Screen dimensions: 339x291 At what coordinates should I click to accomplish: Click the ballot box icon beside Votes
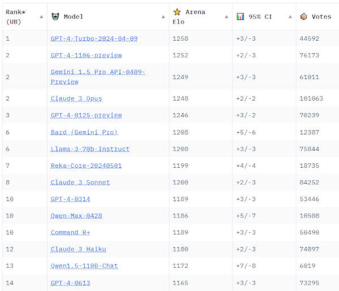click(303, 16)
